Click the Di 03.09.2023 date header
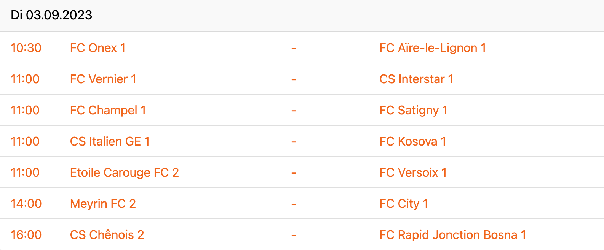Image resolution: width=604 pixels, height=250 pixels. tap(51, 15)
